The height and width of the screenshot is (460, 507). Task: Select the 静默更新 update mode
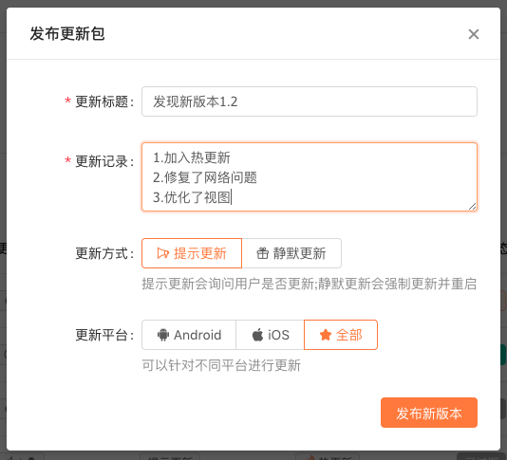click(291, 253)
